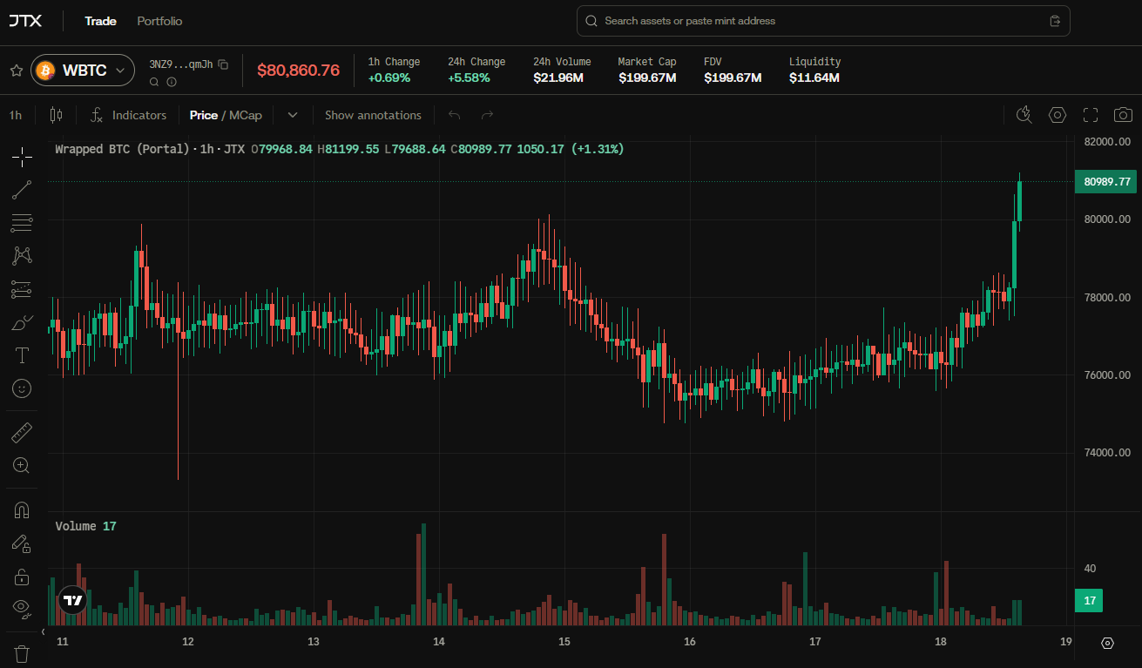Click the trash icon to remove drawings
Image resolution: width=1142 pixels, height=668 pixels.
tap(22, 653)
